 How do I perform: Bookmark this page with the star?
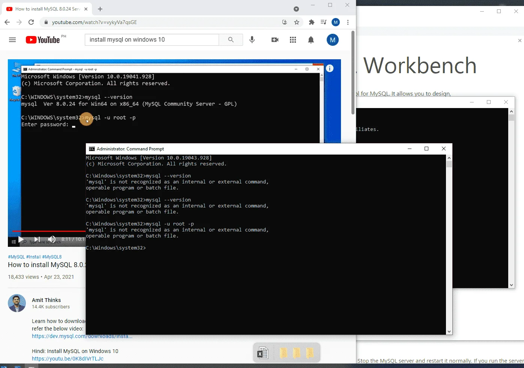point(297,22)
